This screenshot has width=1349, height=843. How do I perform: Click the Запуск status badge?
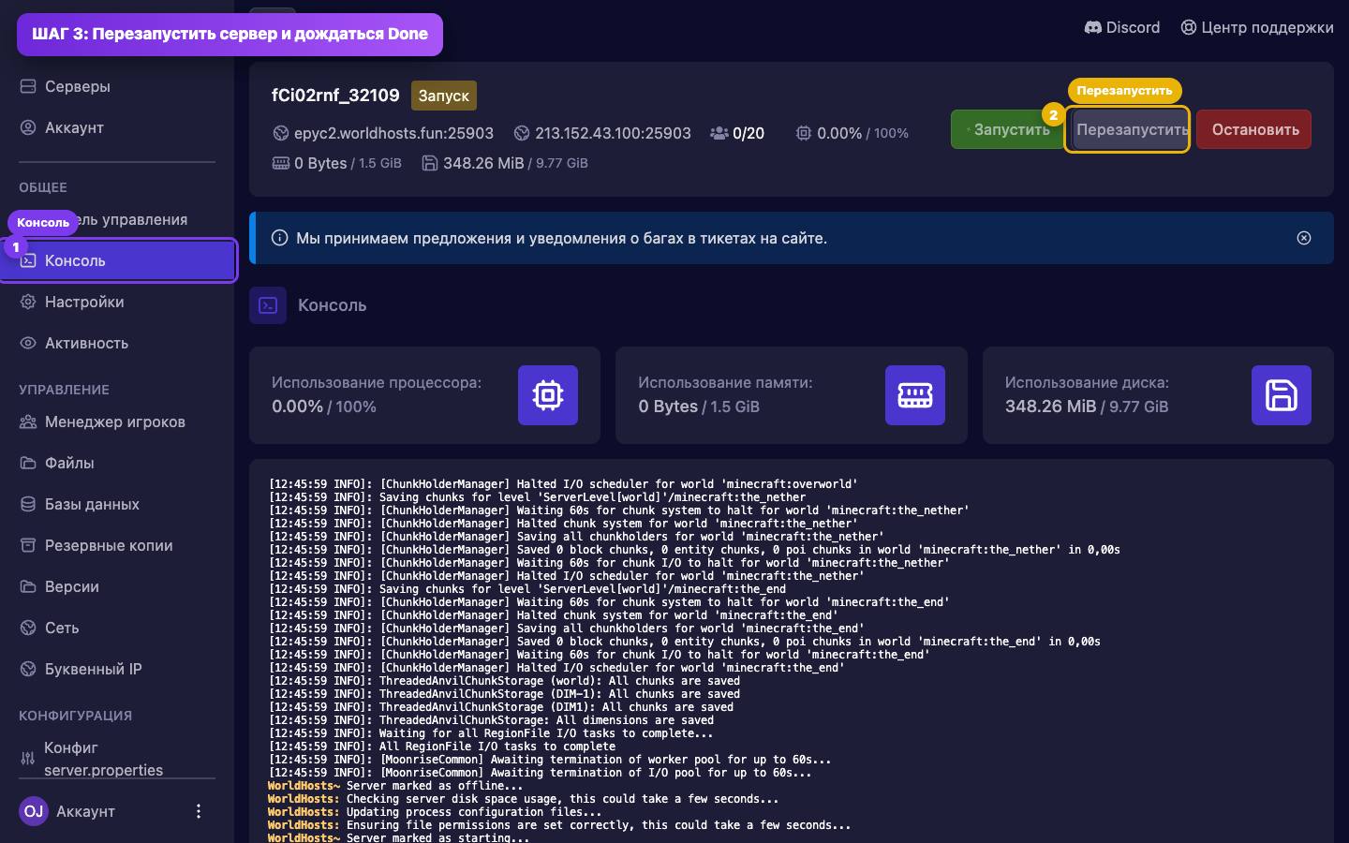tap(444, 96)
